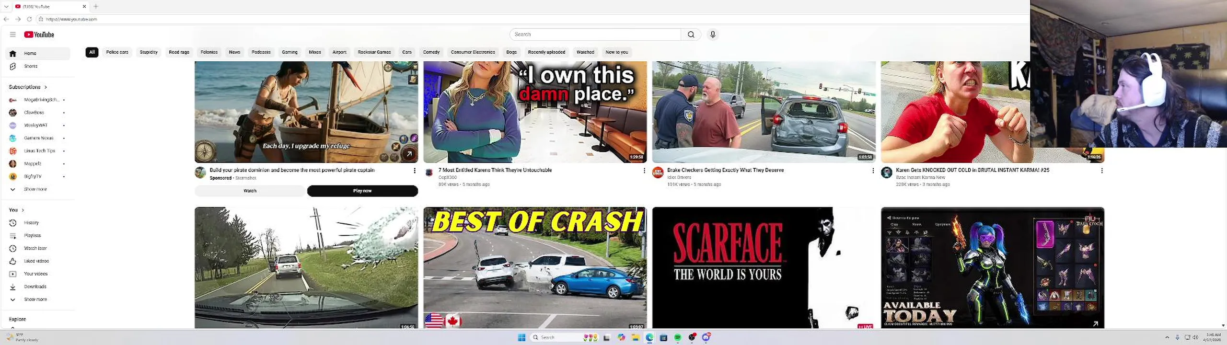Click the Windows taskbar search box
This screenshot has width=1227, height=345.
(565, 337)
